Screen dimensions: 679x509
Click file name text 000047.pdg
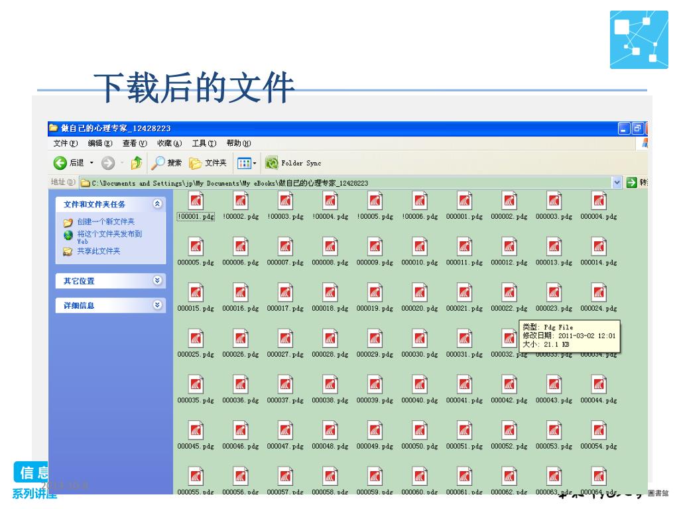tap(285, 446)
